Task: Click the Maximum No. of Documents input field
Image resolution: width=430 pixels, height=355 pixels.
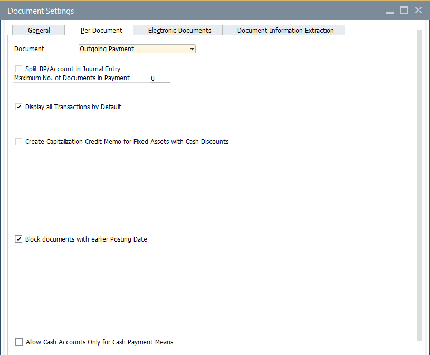Action: click(x=160, y=78)
